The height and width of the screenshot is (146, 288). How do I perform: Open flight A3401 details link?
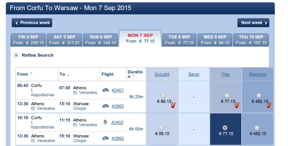[x=118, y=90]
